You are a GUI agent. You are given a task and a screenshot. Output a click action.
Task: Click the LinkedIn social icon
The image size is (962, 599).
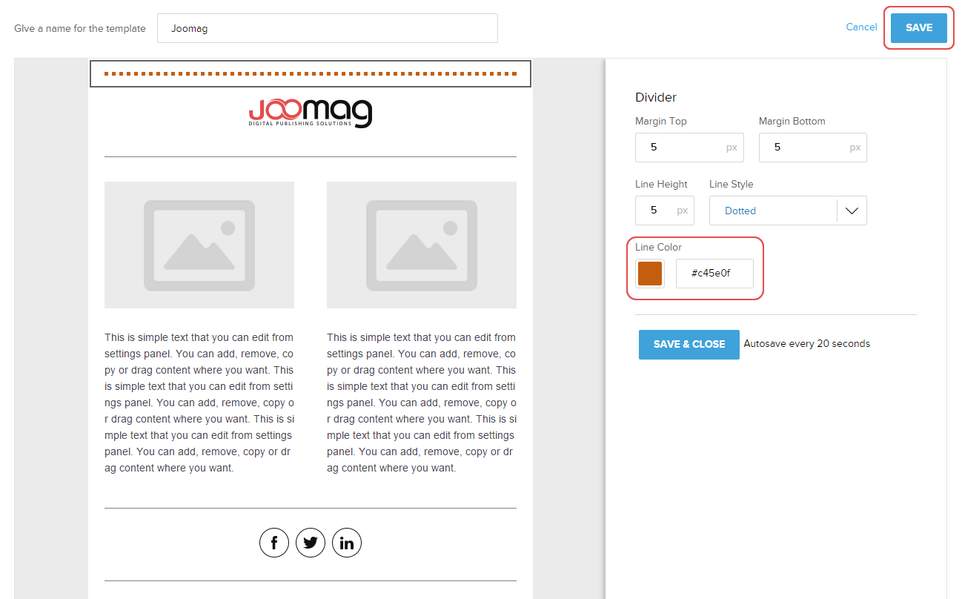(x=347, y=543)
